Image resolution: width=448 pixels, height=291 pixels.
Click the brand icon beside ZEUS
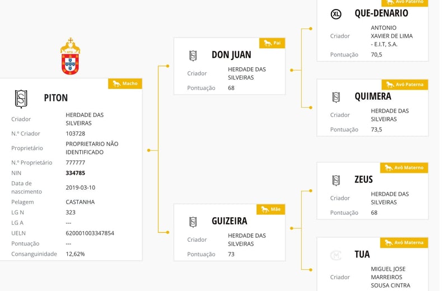(335, 180)
